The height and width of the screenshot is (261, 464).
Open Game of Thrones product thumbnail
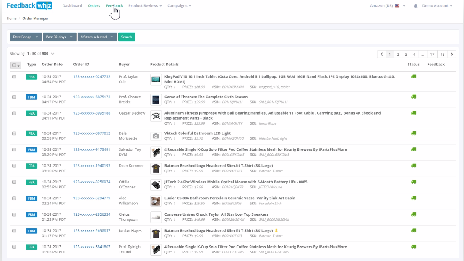click(x=156, y=100)
